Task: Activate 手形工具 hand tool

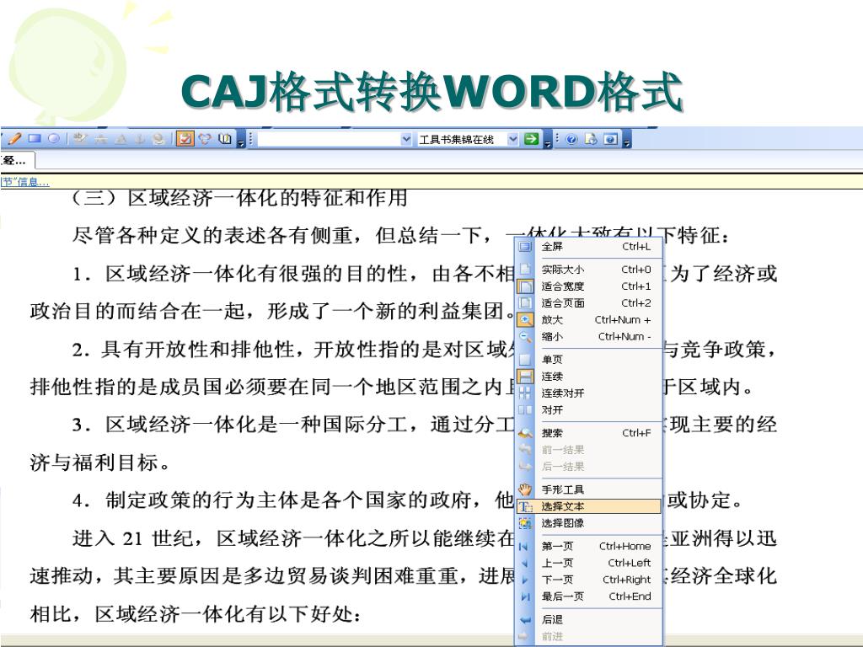Action: [589, 489]
